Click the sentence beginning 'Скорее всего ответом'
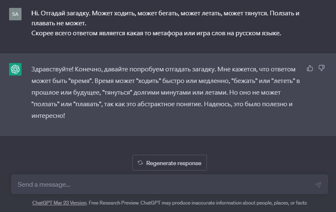This screenshot has height=212, width=336. coord(156,33)
